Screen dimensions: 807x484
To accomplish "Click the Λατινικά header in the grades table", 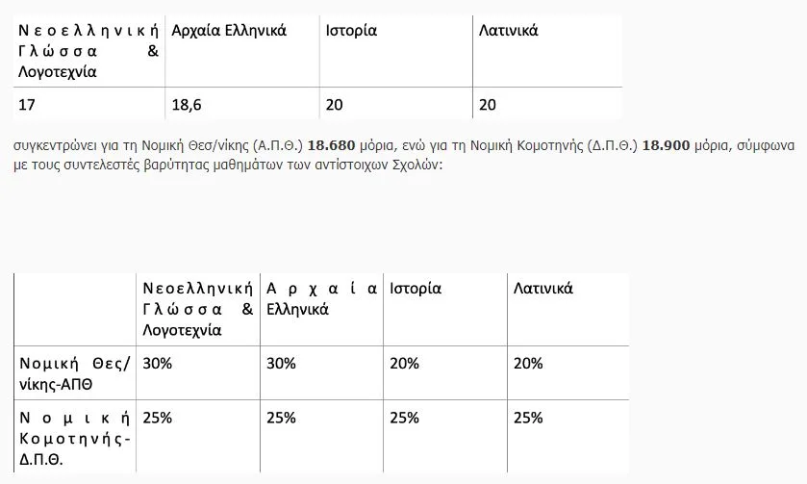I will click(x=508, y=30).
